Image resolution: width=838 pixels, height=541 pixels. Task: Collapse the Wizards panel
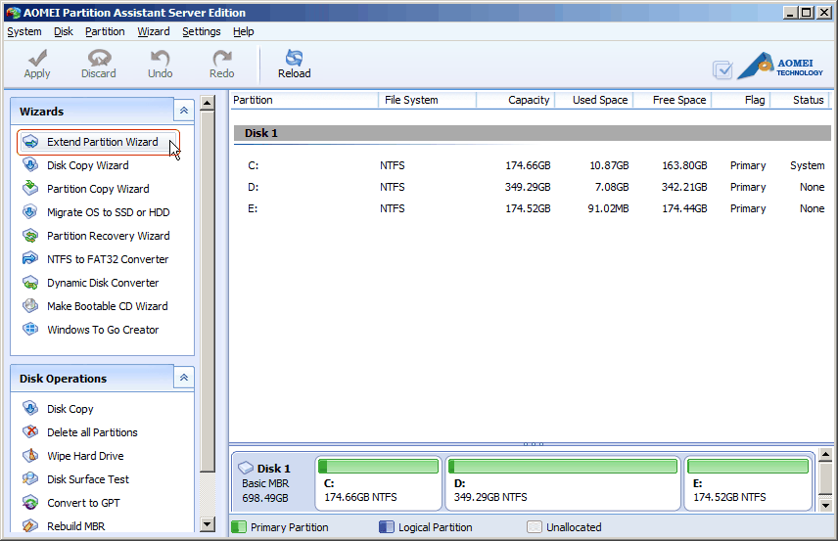click(x=184, y=111)
